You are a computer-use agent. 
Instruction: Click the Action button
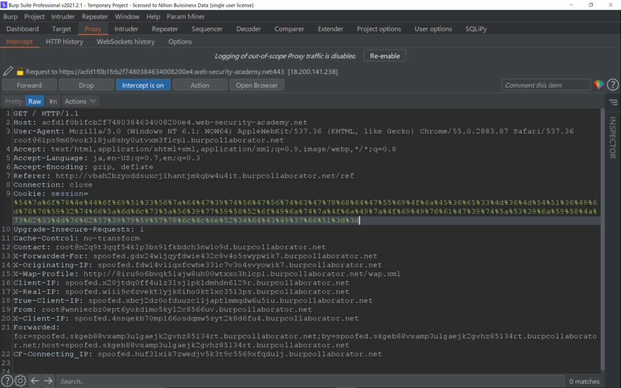200,85
